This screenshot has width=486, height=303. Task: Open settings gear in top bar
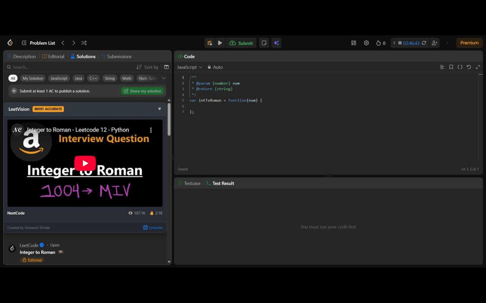point(366,43)
